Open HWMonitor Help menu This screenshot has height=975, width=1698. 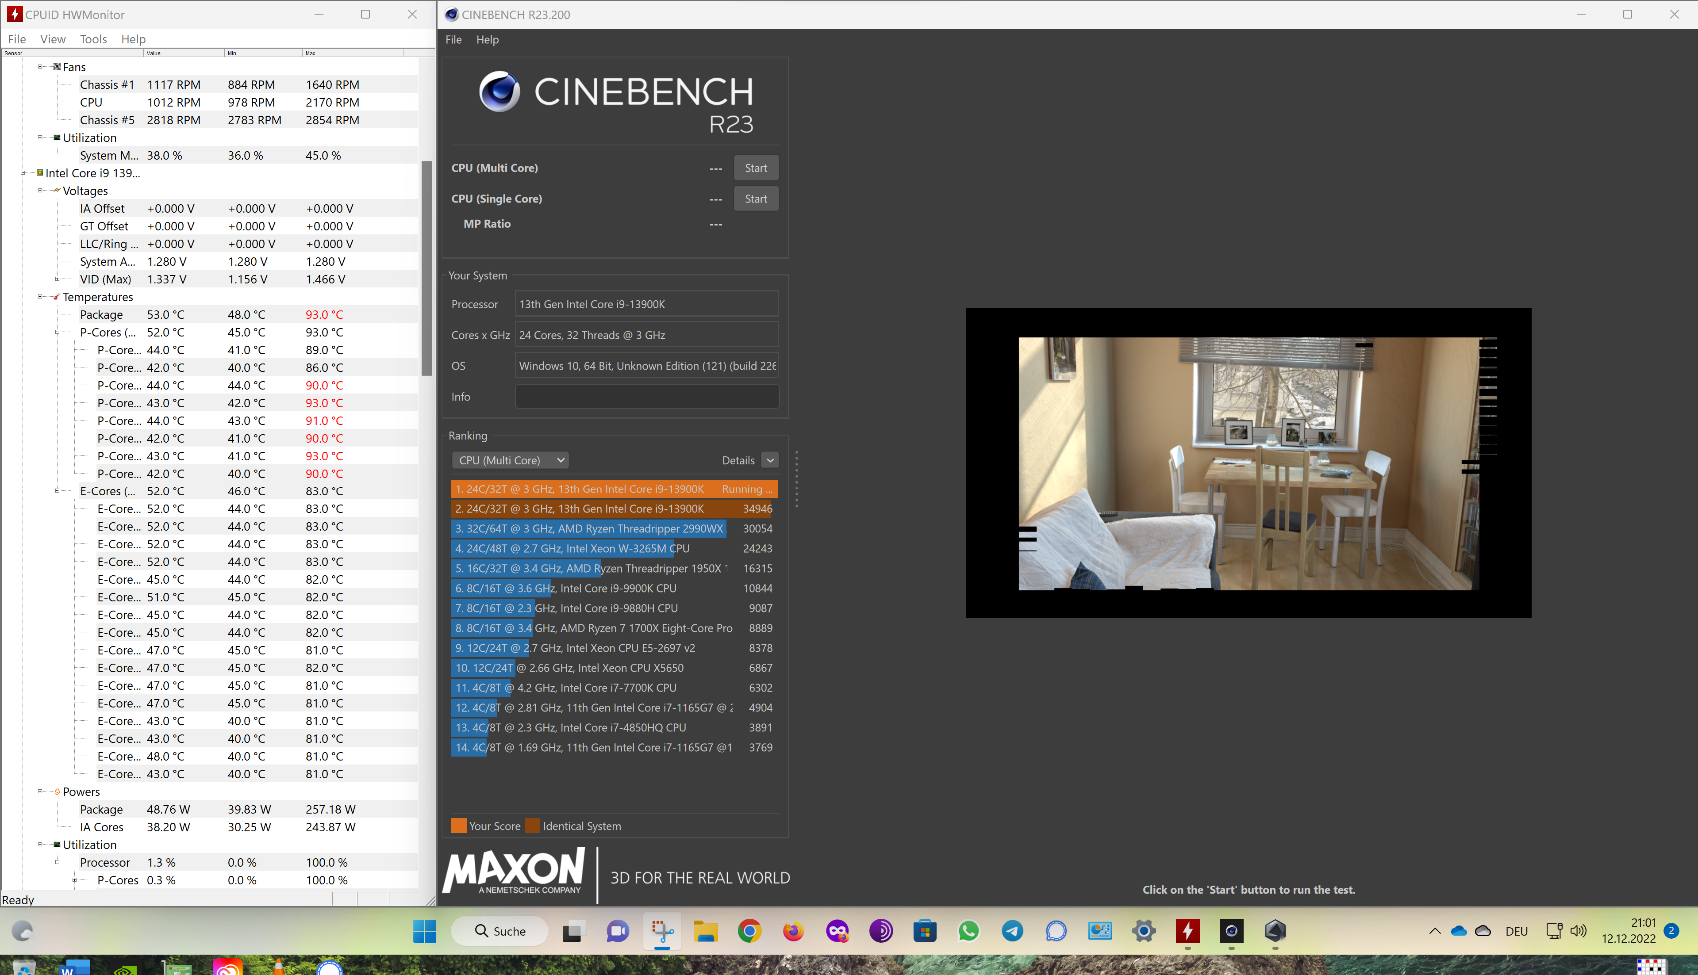[x=133, y=39]
